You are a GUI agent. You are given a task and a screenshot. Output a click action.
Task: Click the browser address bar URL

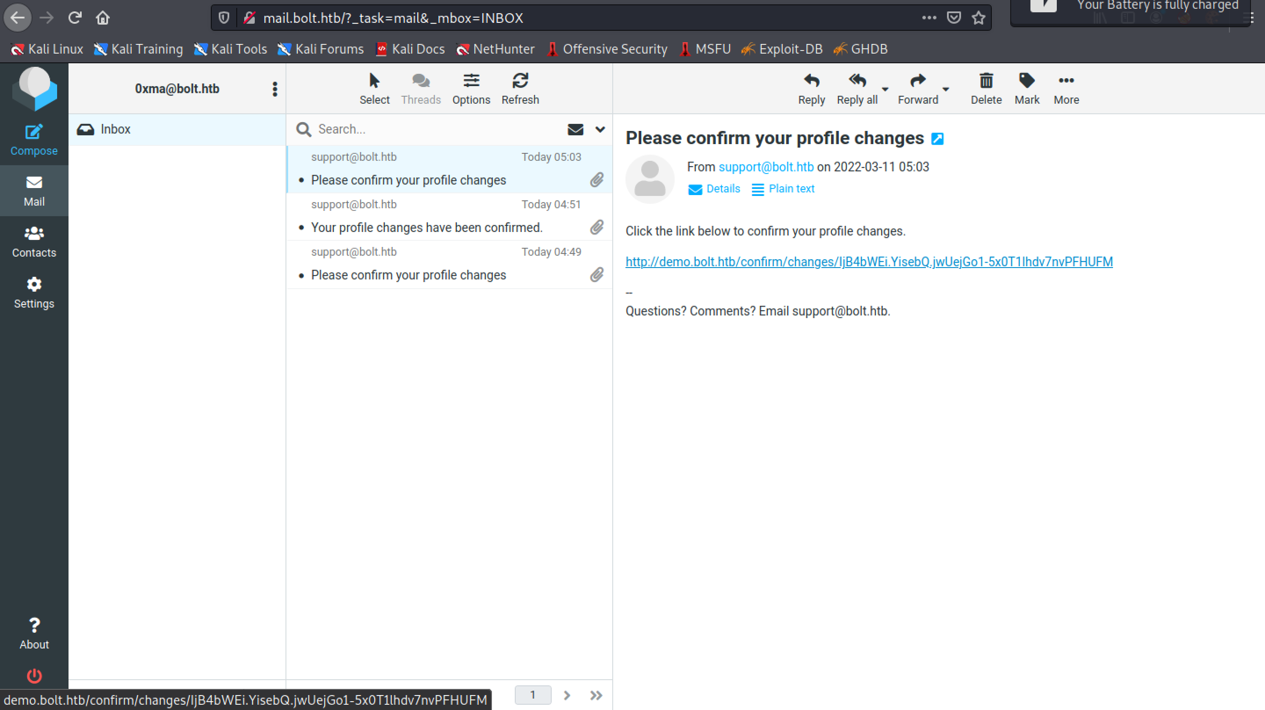393,18
